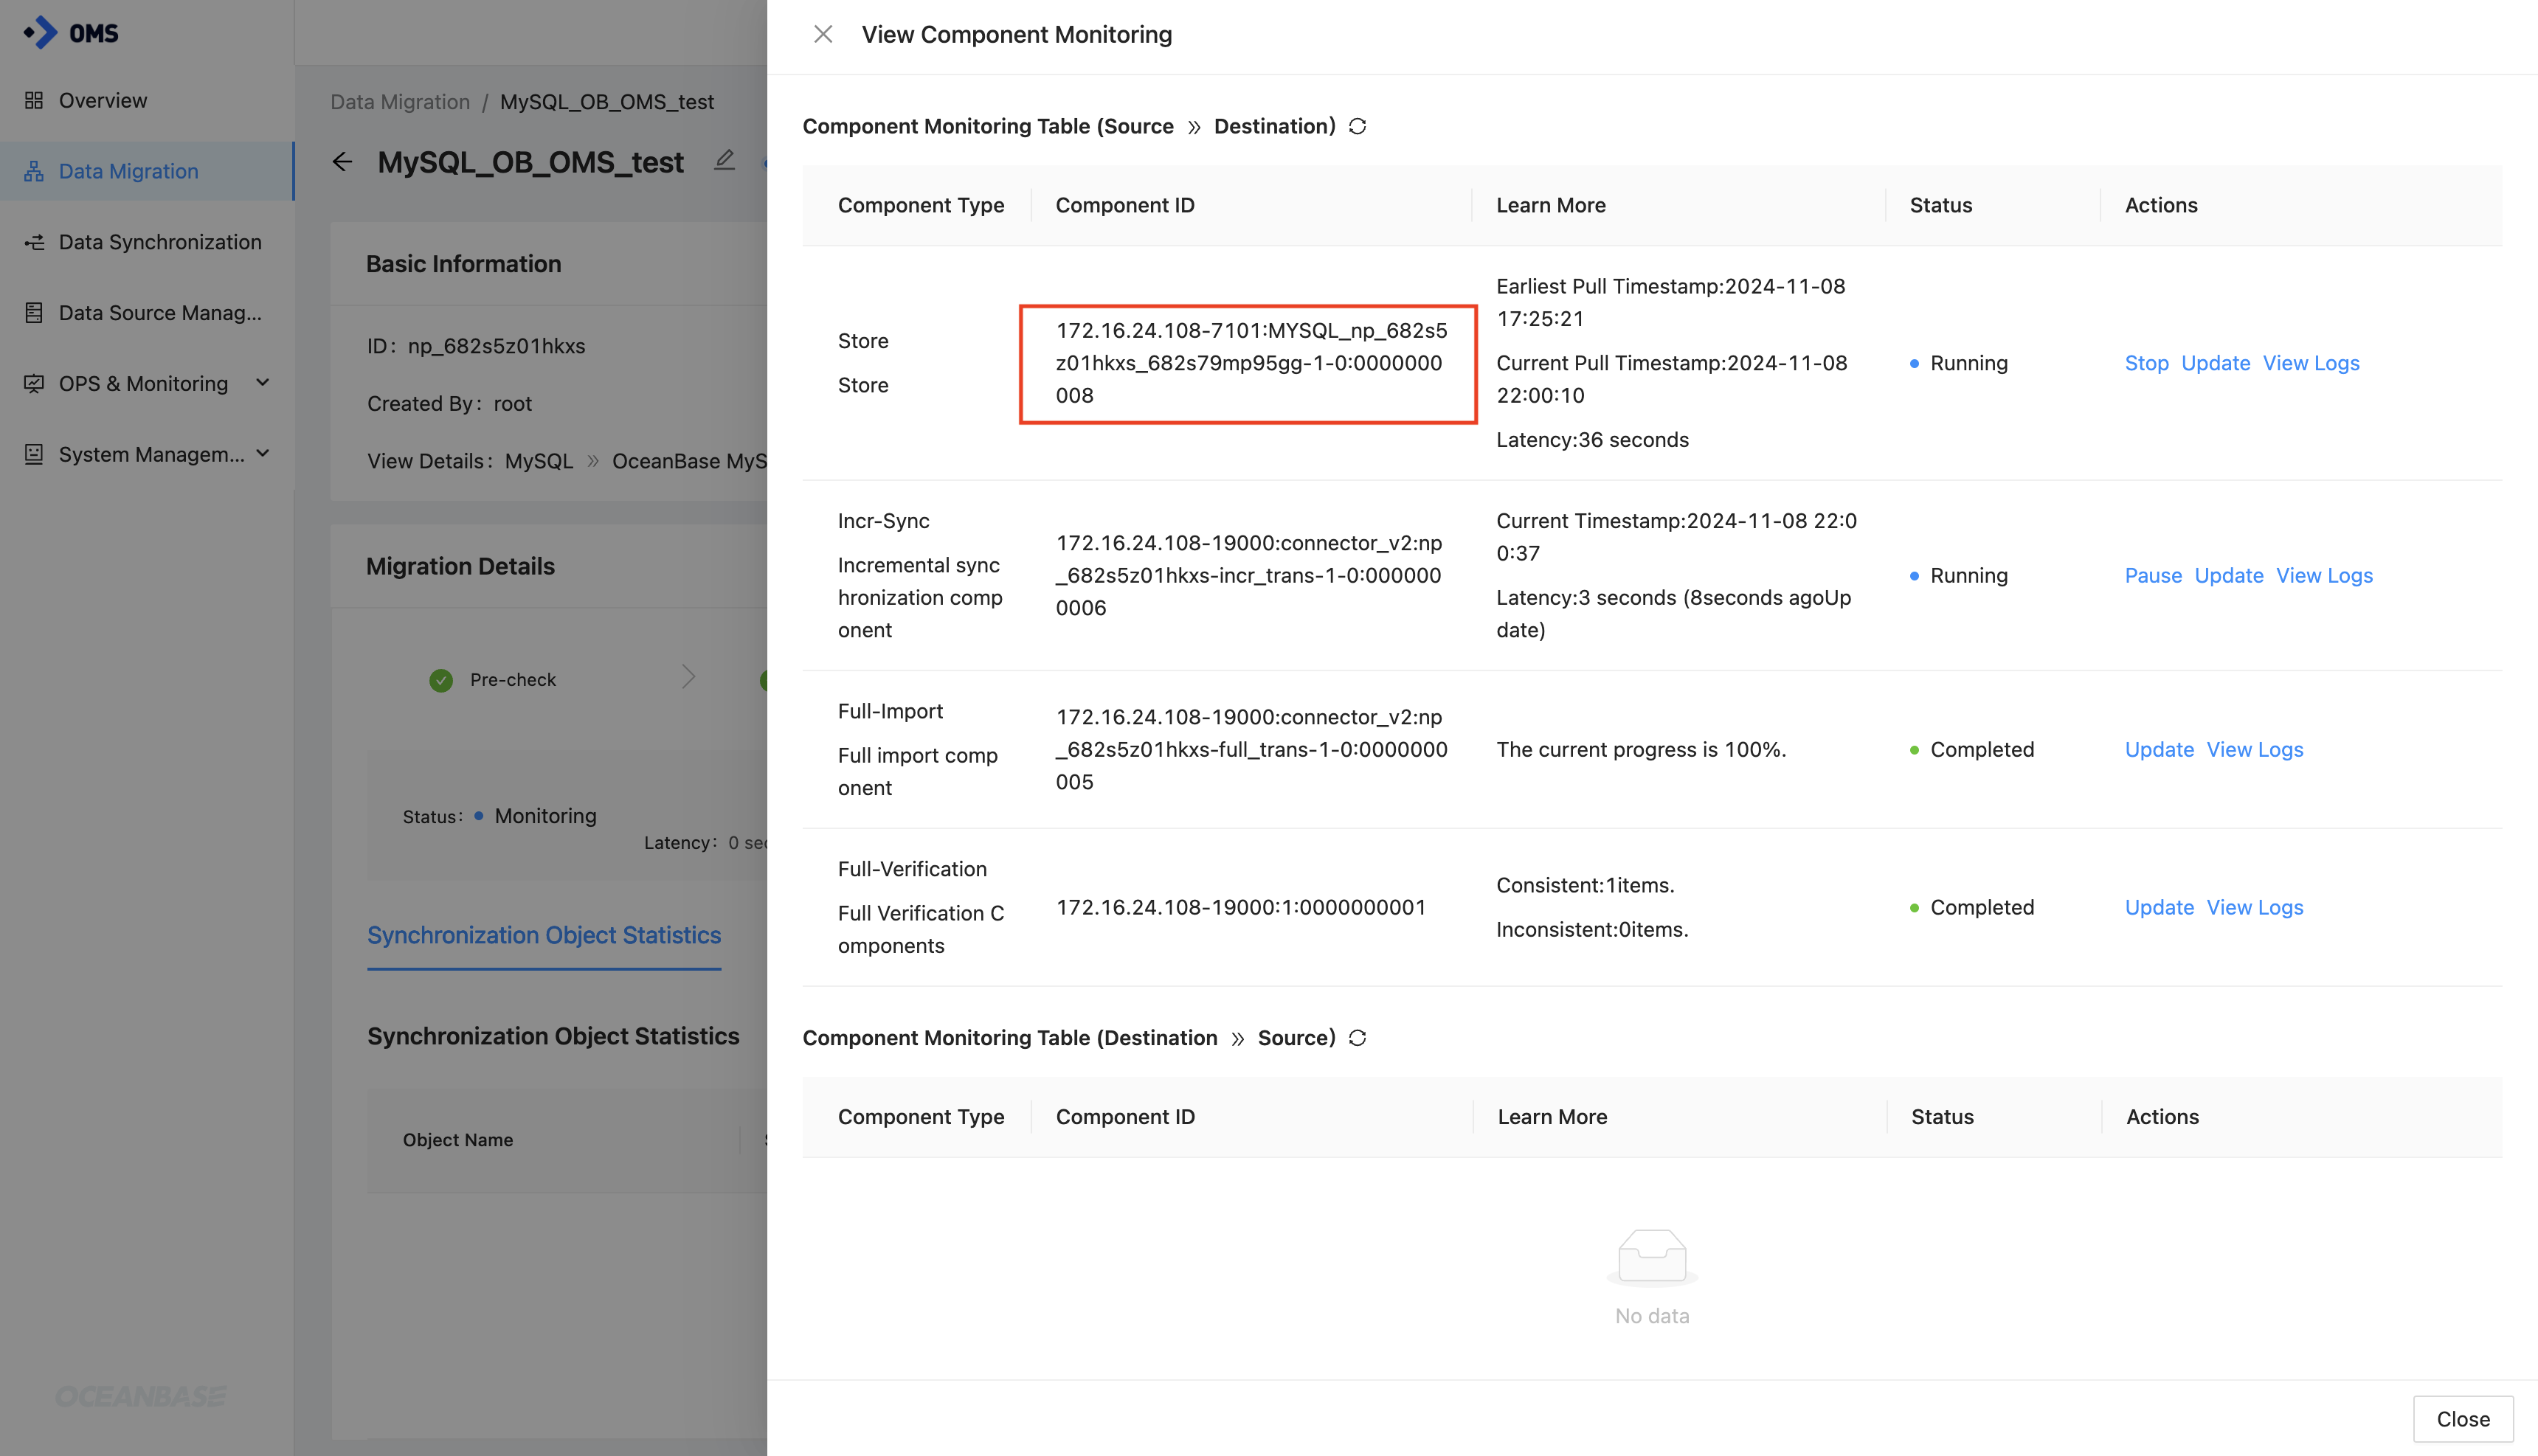Click the Monitoring status text

coord(546,816)
